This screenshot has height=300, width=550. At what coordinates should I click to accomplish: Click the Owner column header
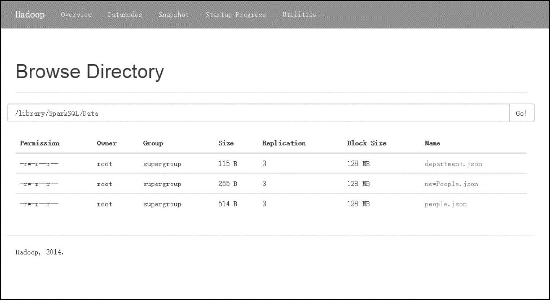(107, 143)
